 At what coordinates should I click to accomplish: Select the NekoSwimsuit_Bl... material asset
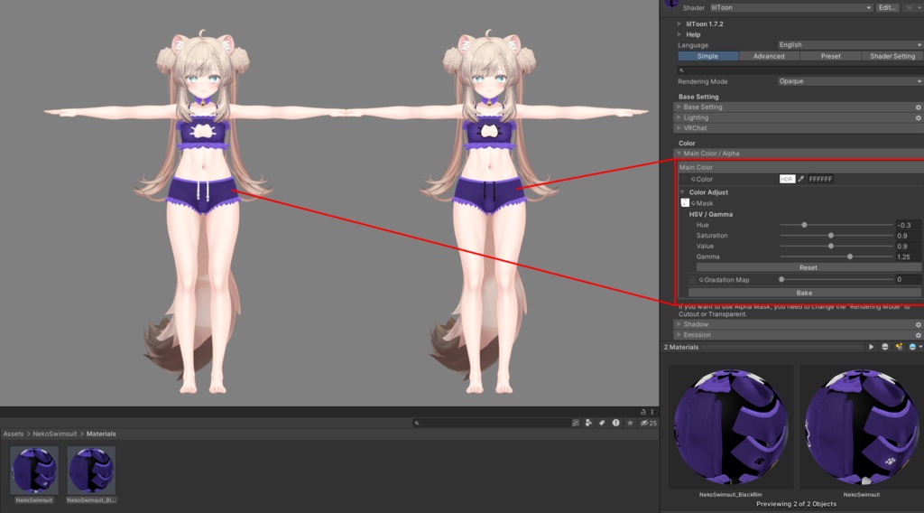[x=91, y=475]
